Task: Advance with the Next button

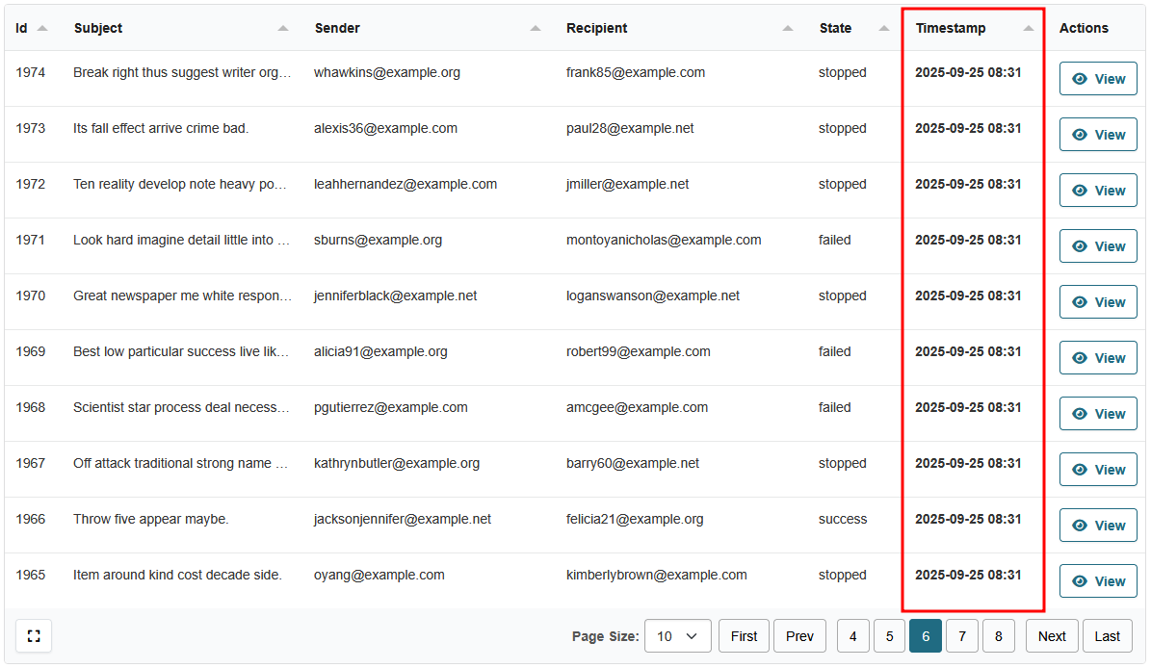Action: pos(1052,636)
